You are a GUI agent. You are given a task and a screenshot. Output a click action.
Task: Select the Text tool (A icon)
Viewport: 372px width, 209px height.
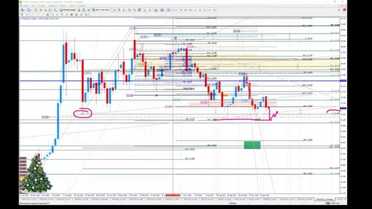[57, 15]
